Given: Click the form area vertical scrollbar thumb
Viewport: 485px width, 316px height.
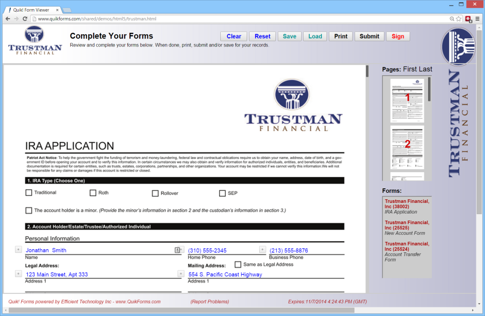Looking at the screenshot, I should pos(367,71).
